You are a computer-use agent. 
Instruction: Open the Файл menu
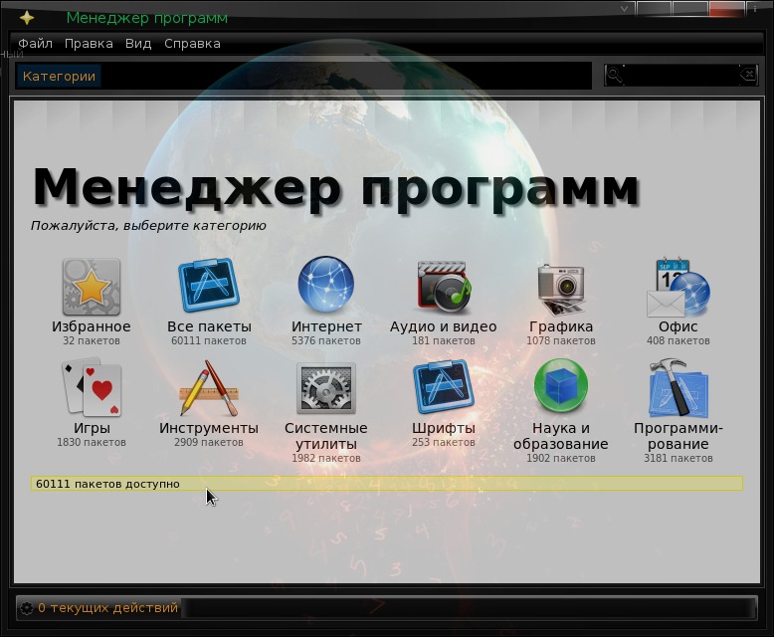35,44
